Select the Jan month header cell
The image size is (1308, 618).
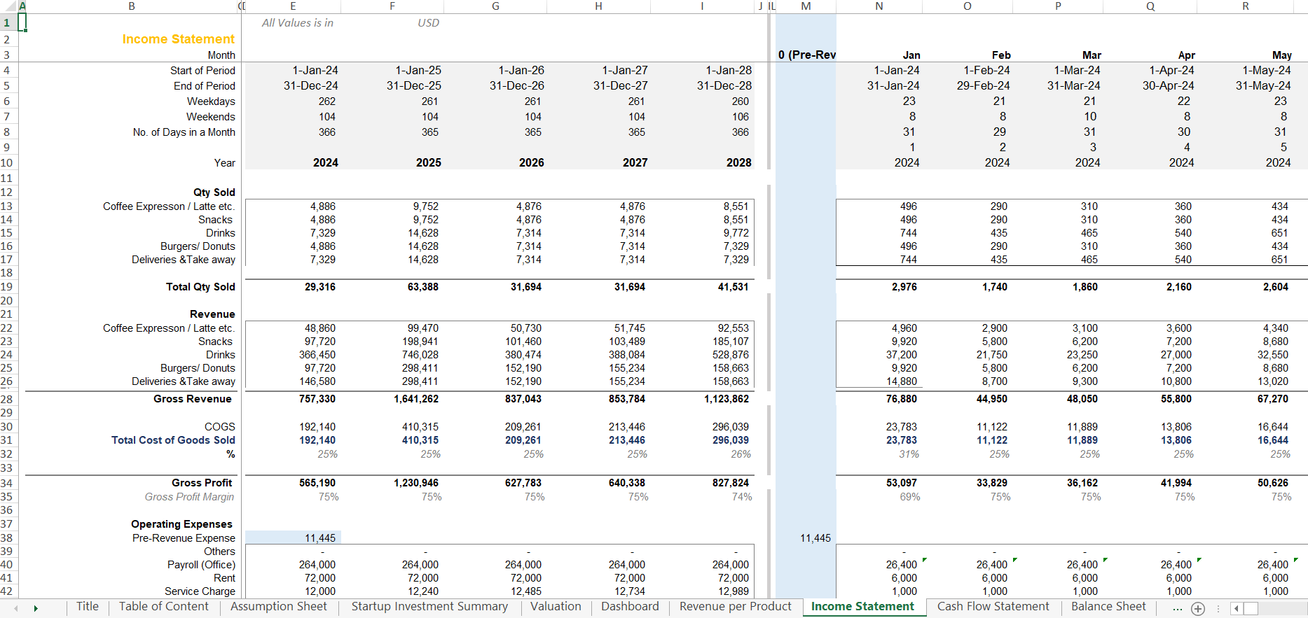[911, 55]
